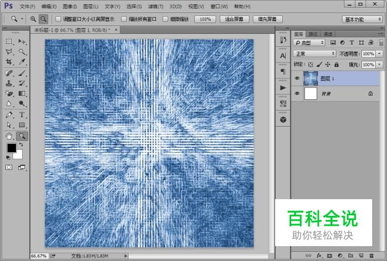
Task: Select the Clone Stamp tool
Action: point(9,83)
